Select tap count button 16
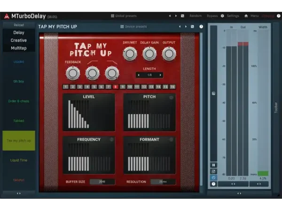The image size is (282, 211). pos(172,87)
